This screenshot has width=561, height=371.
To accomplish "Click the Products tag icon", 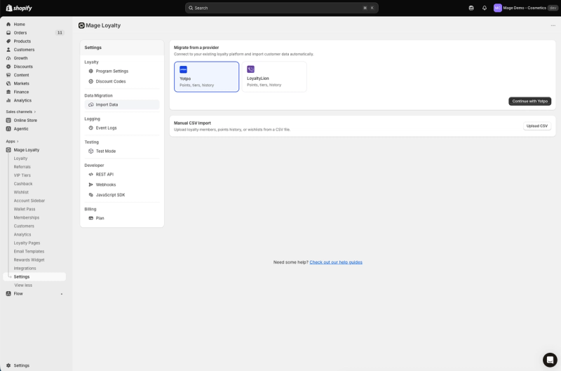I will [8, 41].
